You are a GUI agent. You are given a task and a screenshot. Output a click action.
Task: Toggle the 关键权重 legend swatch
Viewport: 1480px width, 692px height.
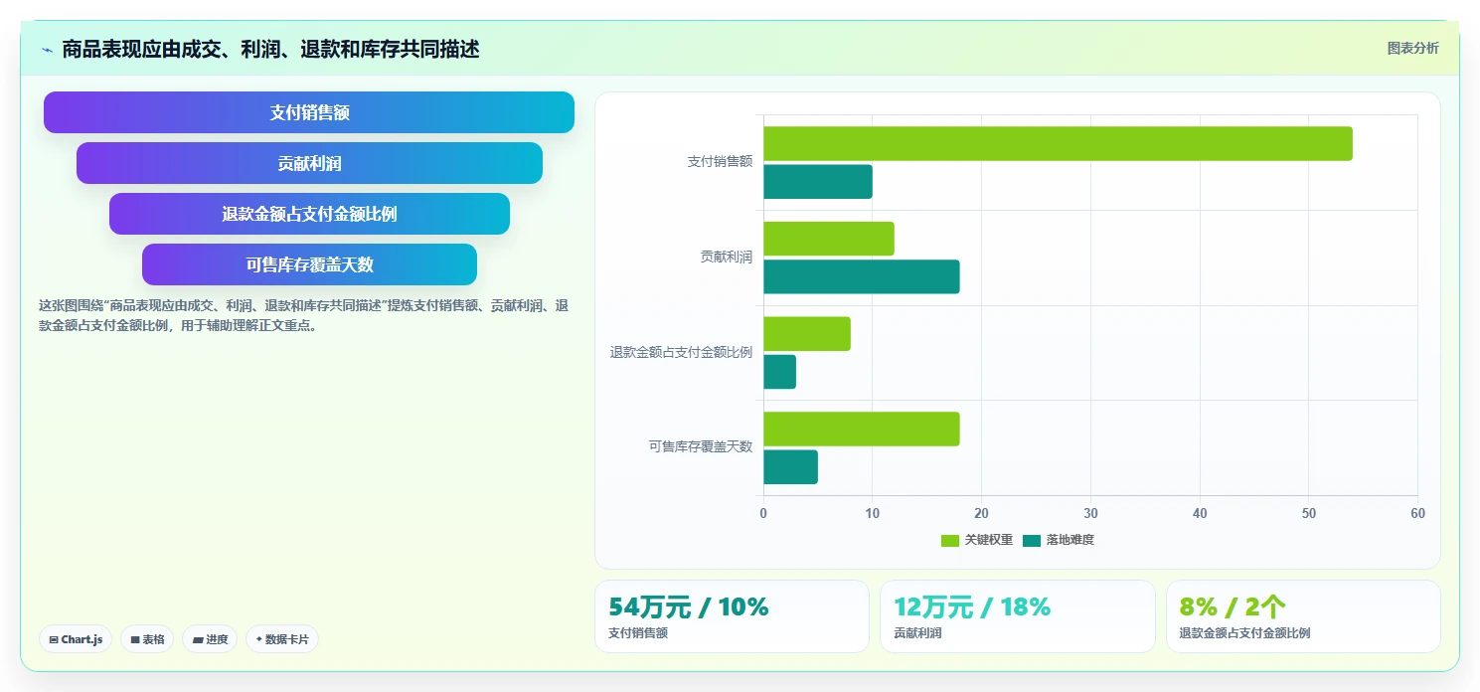[x=950, y=540]
